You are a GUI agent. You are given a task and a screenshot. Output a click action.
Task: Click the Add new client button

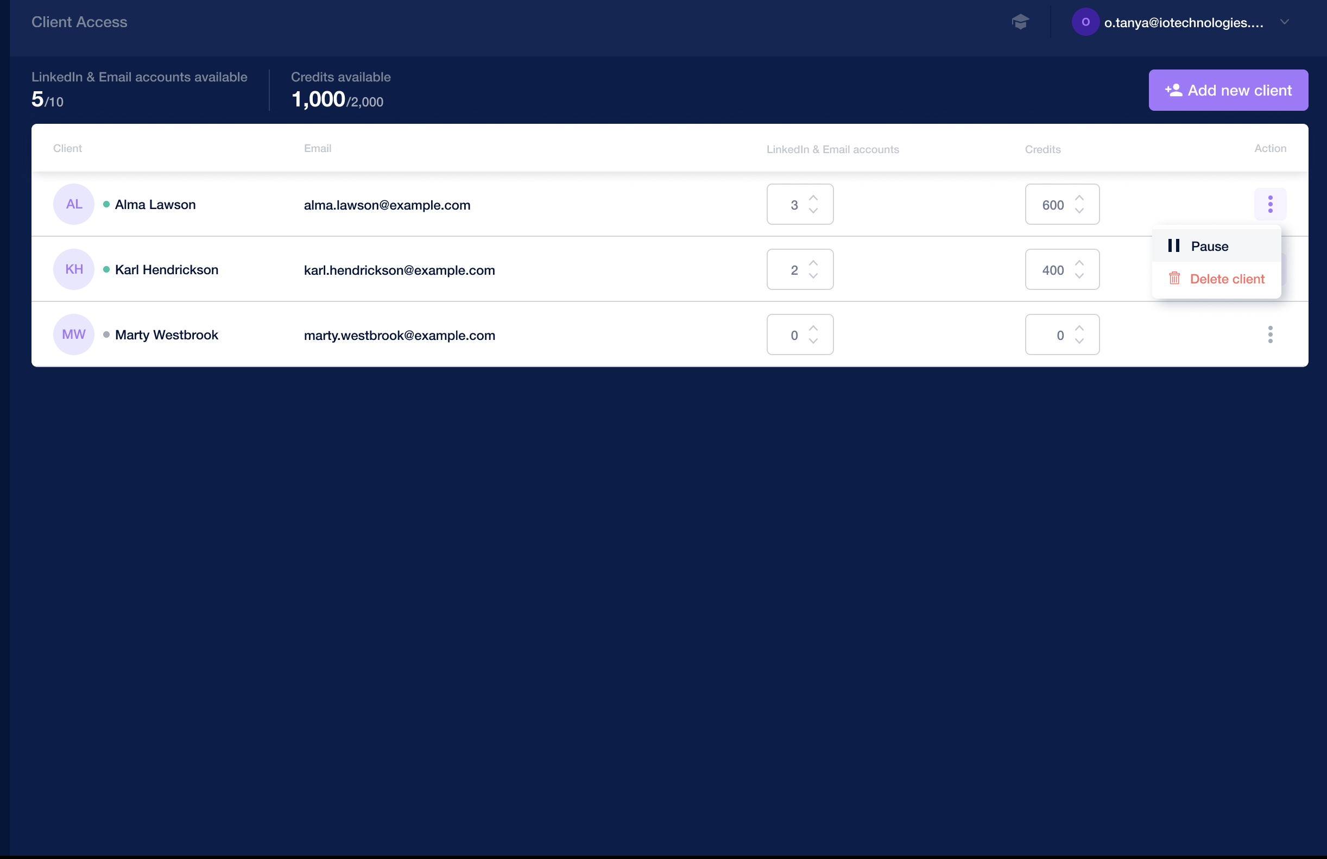tap(1228, 90)
